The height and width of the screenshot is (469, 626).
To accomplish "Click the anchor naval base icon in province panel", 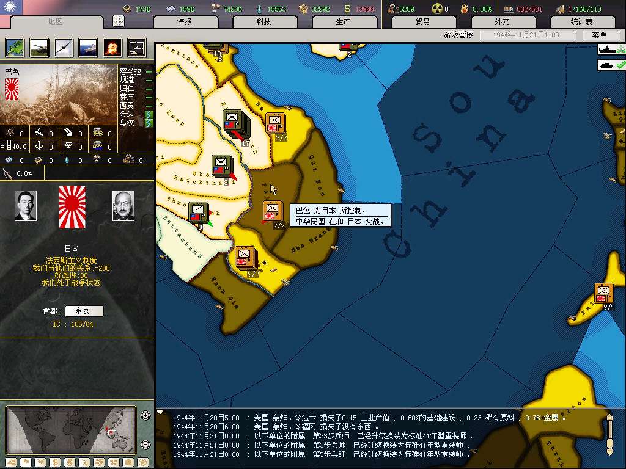I will (x=39, y=146).
